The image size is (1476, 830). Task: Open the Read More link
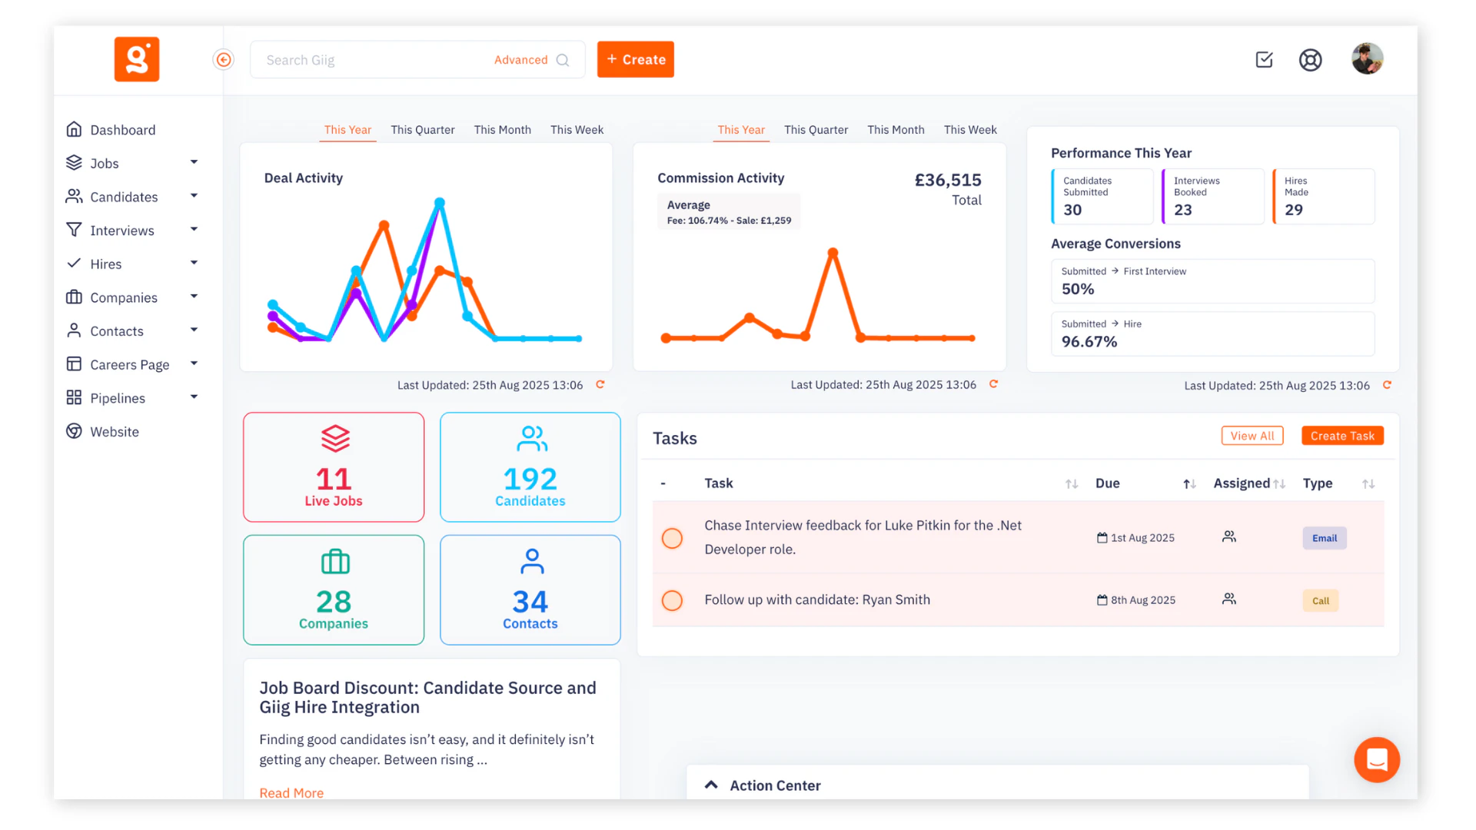(x=291, y=792)
